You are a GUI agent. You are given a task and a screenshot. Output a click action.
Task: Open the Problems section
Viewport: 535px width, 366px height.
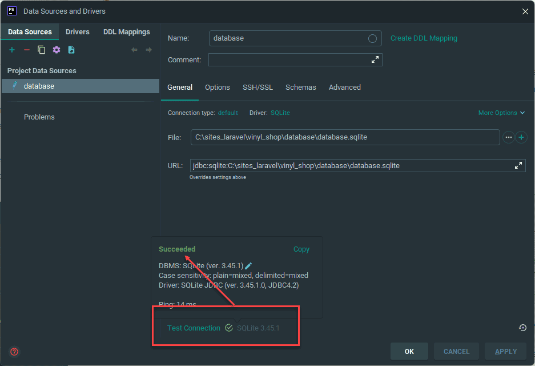(x=39, y=117)
